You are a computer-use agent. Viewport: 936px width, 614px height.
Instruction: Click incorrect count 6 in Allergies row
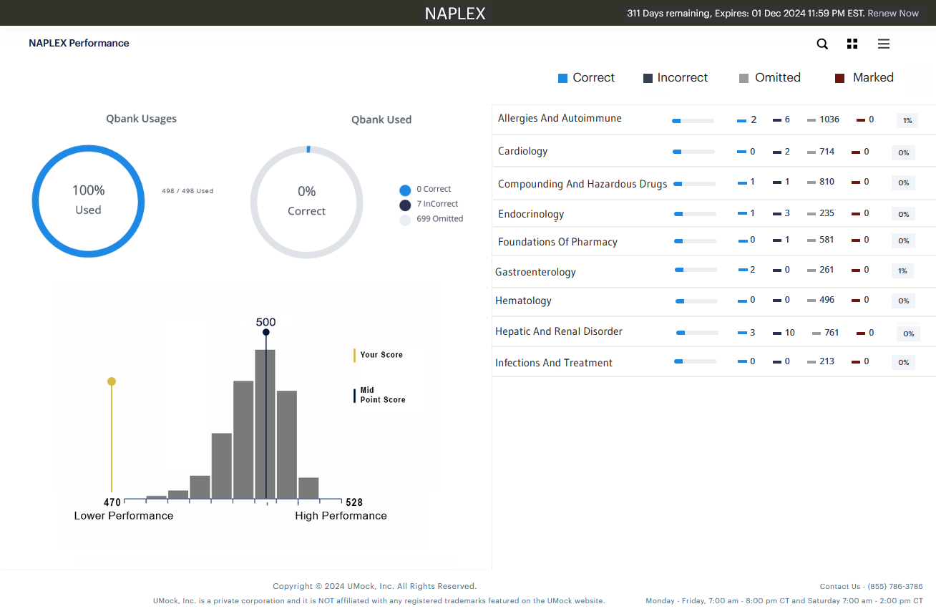[x=787, y=120]
